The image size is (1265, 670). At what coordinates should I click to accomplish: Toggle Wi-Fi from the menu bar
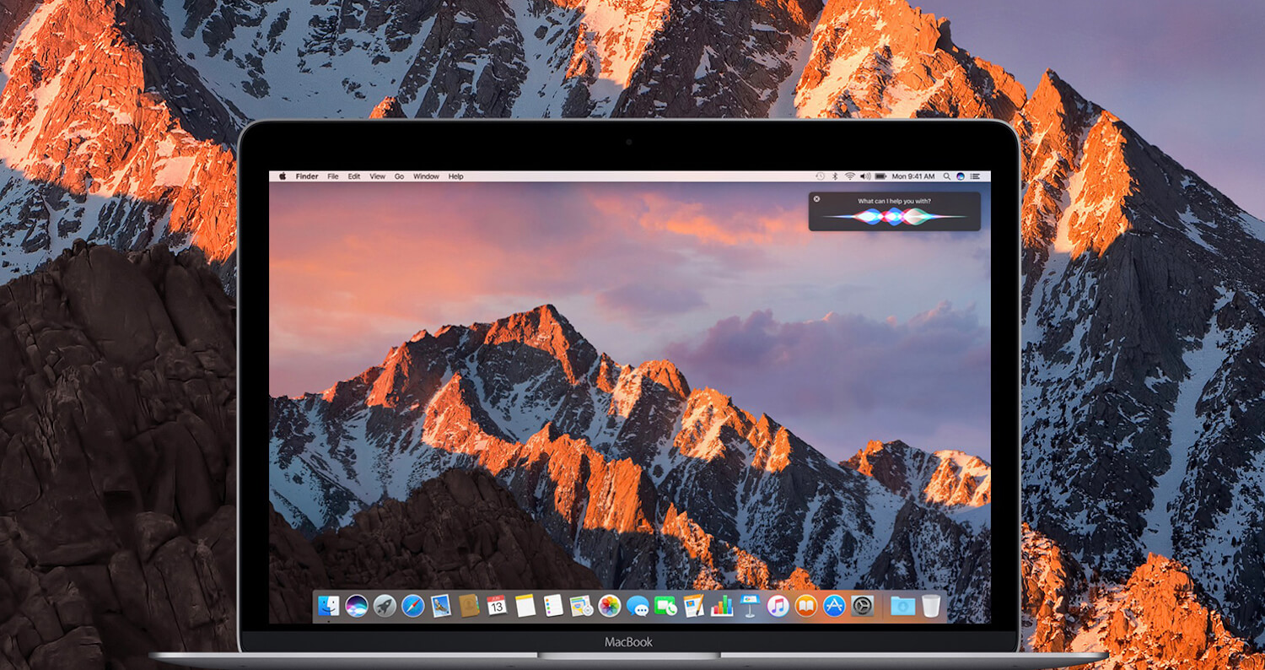point(850,176)
